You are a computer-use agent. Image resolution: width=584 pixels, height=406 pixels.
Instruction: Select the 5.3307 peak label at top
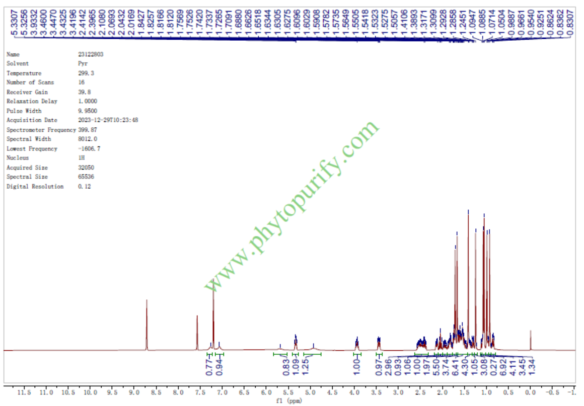15,20
